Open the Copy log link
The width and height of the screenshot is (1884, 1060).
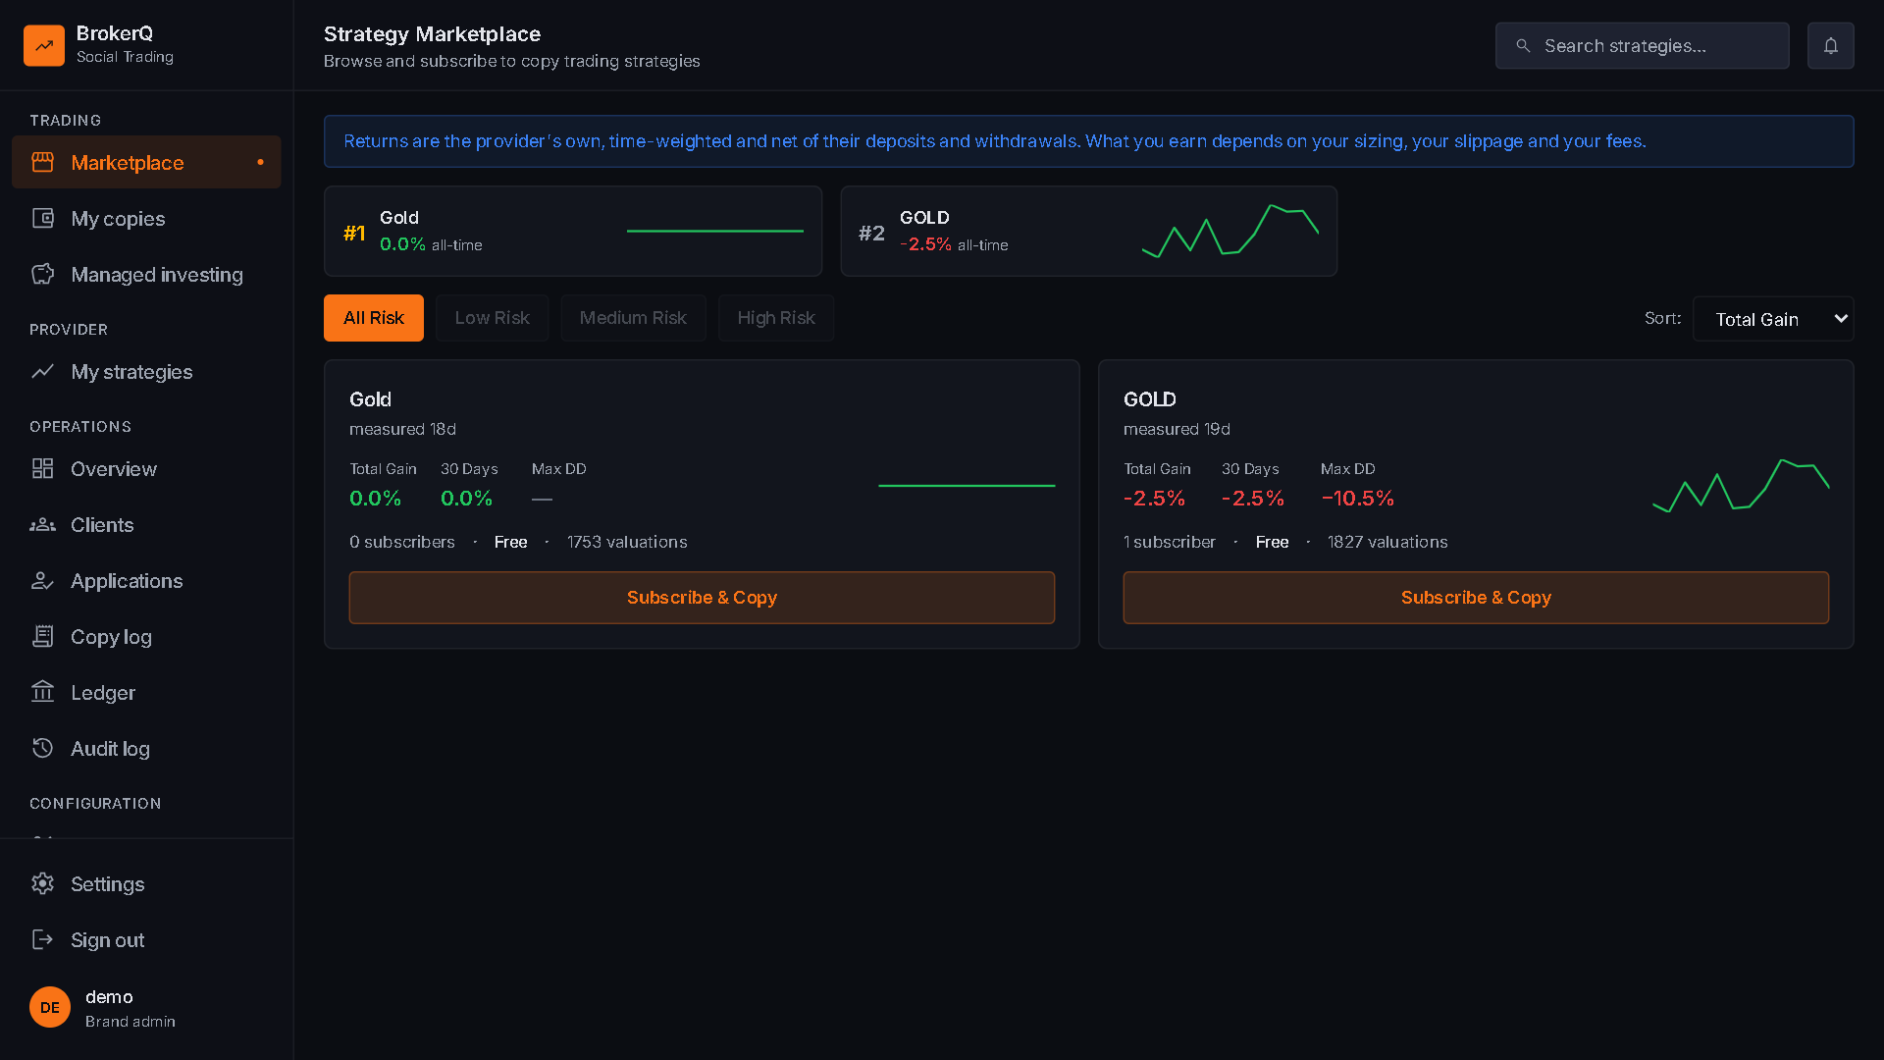click(146, 636)
